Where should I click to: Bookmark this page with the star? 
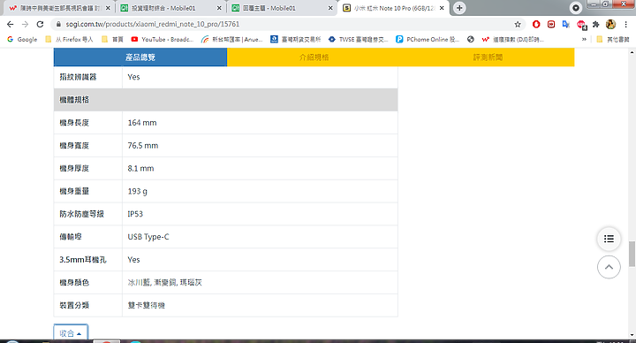coord(518,25)
